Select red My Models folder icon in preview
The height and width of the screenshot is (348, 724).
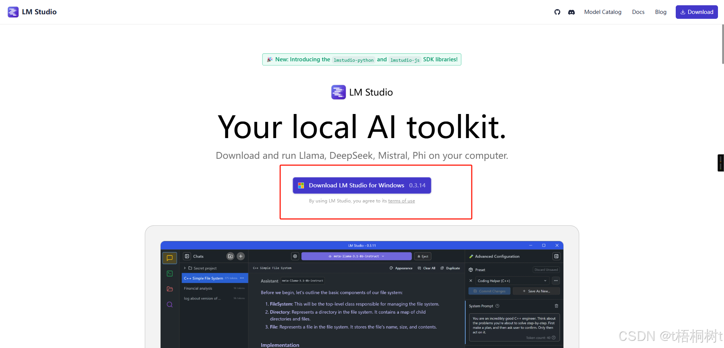(x=170, y=289)
